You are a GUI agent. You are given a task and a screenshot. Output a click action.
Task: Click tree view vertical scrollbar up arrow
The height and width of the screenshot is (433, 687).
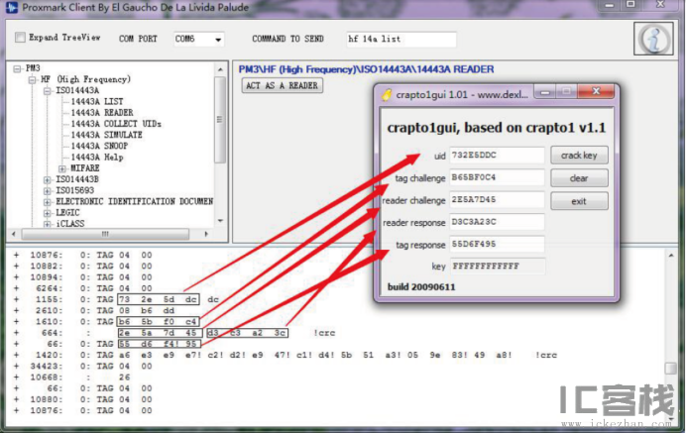click(220, 69)
